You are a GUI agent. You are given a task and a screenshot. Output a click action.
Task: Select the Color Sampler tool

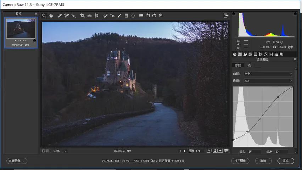click(66, 16)
